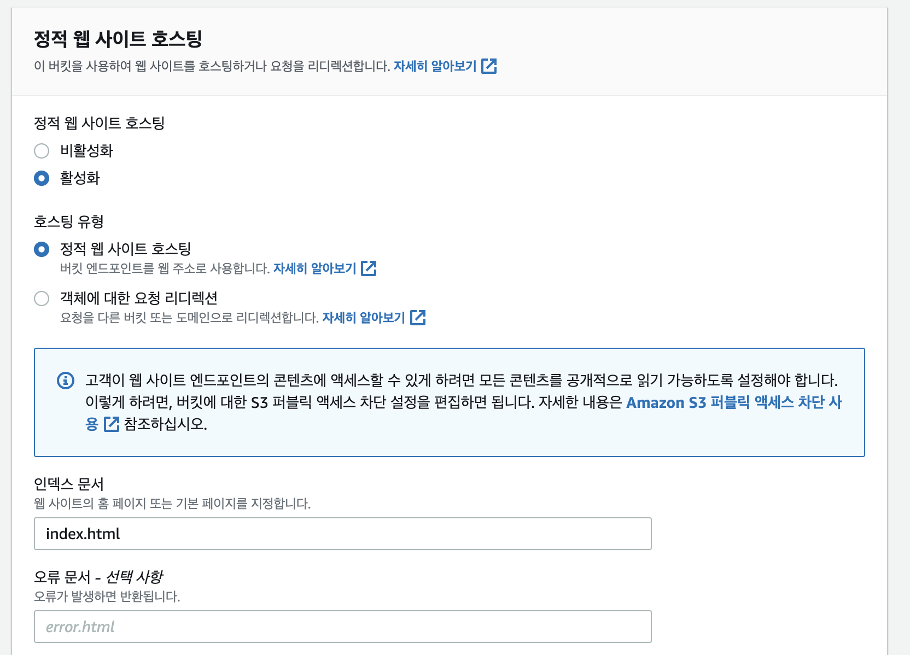Click the 오류 문서 - 선택 사항 label
Screen dimensions: 910x655
98,577
